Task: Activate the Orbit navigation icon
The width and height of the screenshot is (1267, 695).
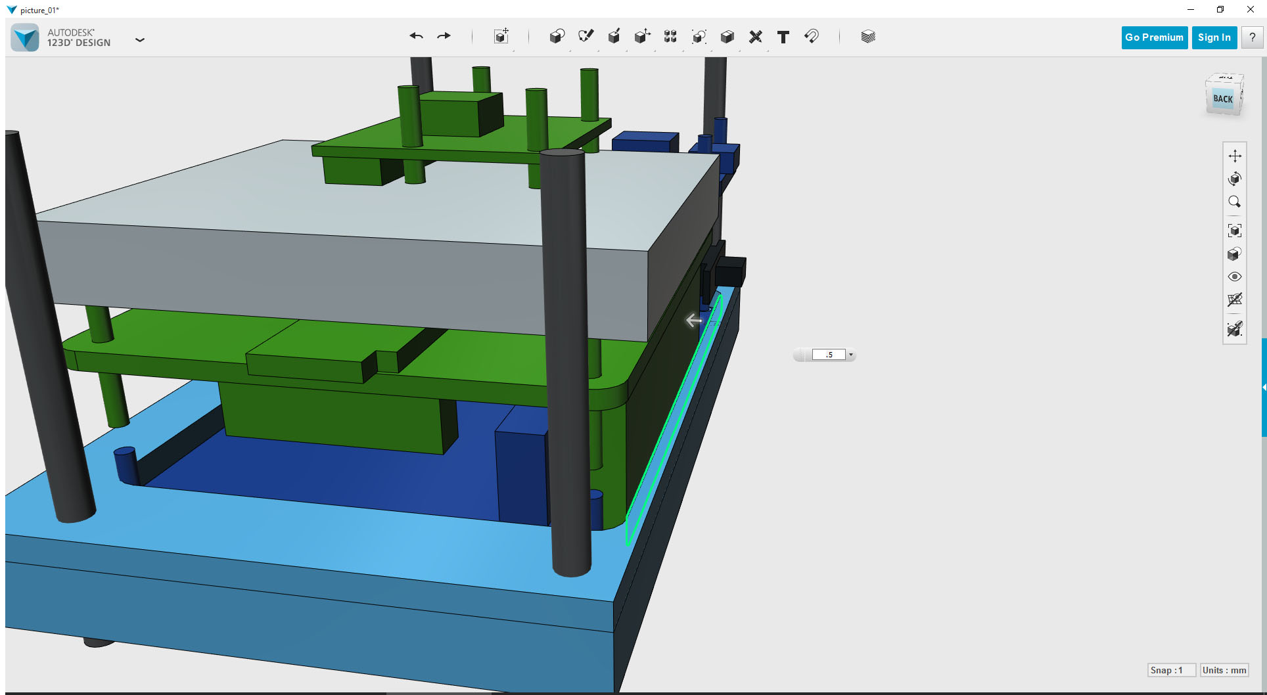Action: coord(1235,178)
